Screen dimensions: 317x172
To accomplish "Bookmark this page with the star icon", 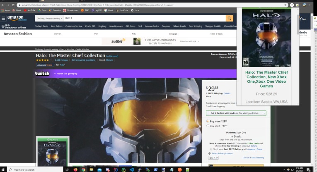I will (x=285, y=5).
